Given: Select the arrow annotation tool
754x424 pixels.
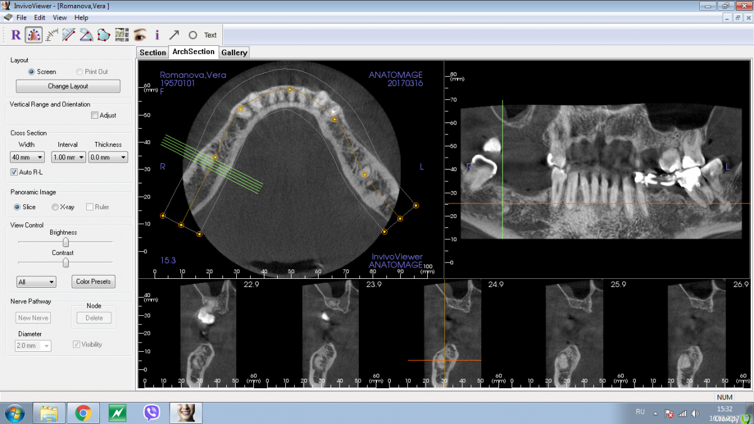Looking at the screenshot, I should 174,35.
